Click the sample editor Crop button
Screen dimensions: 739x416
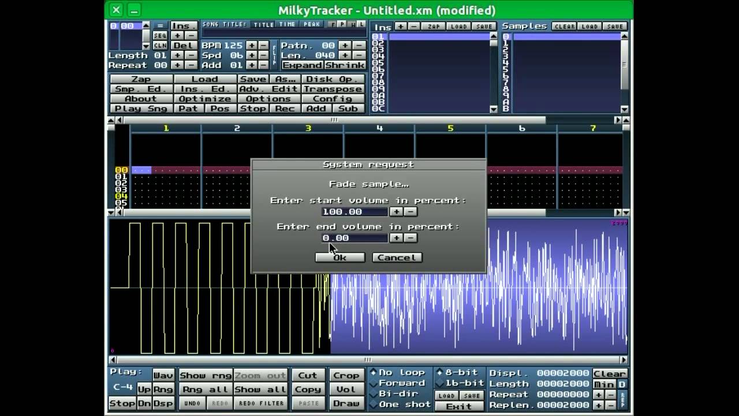(x=346, y=376)
